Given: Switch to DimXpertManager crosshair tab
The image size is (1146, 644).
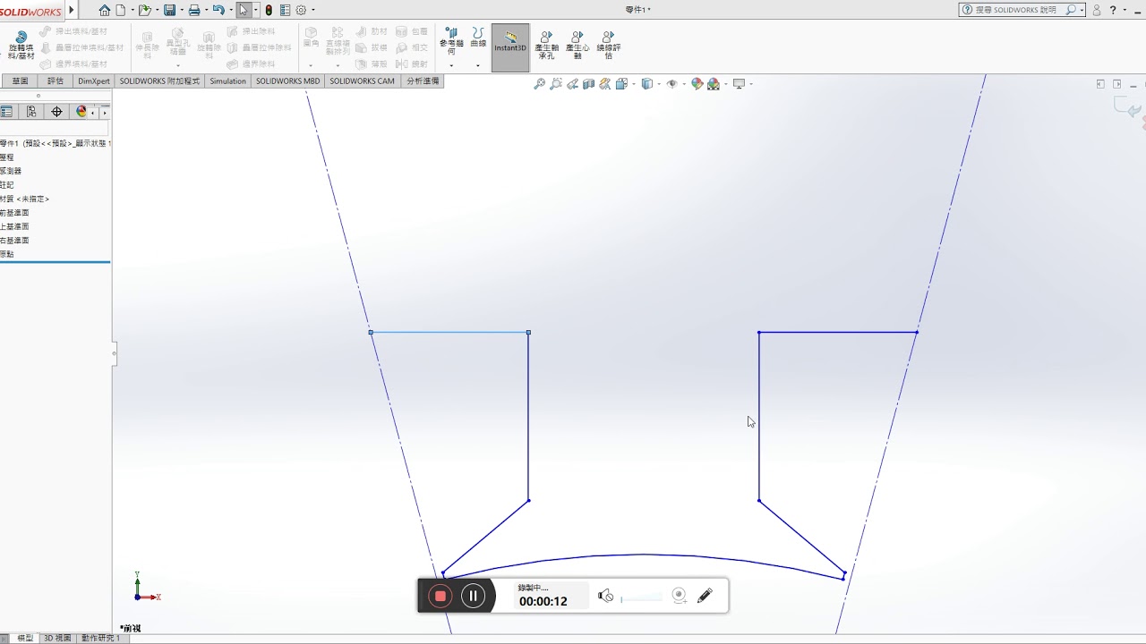Looking at the screenshot, I should point(56,112).
